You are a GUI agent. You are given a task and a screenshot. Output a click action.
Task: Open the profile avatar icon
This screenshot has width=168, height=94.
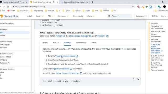coord(165,7)
